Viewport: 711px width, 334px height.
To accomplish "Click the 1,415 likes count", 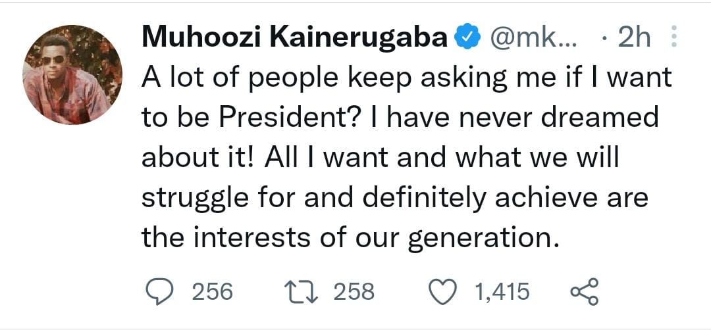I will (x=502, y=291).
